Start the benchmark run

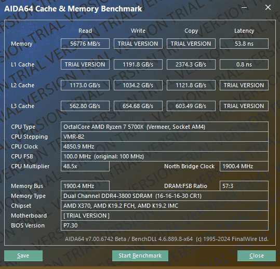pyautogui.click(x=140, y=255)
